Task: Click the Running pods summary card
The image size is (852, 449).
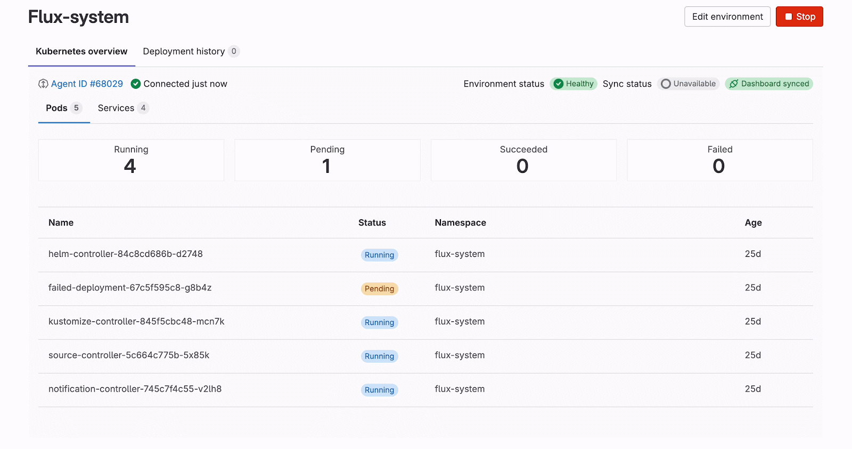Action: click(x=132, y=160)
